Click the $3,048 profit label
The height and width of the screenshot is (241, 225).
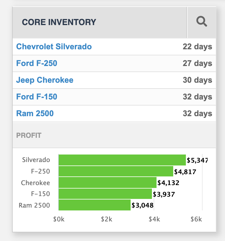142,206
